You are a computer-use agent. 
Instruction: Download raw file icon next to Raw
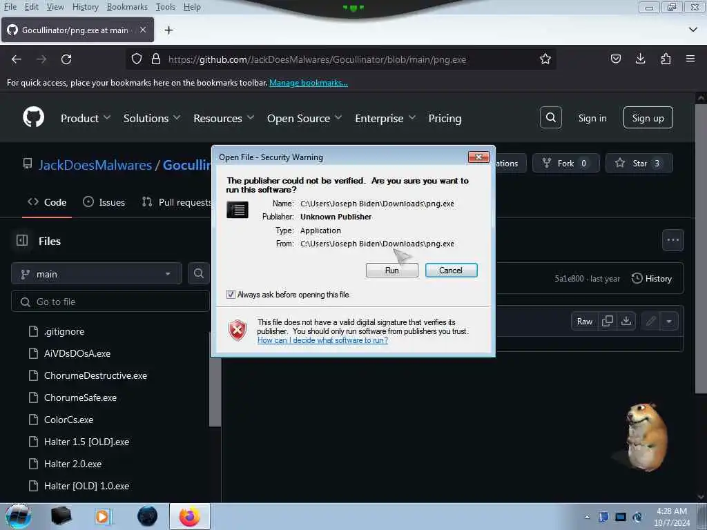pos(626,321)
